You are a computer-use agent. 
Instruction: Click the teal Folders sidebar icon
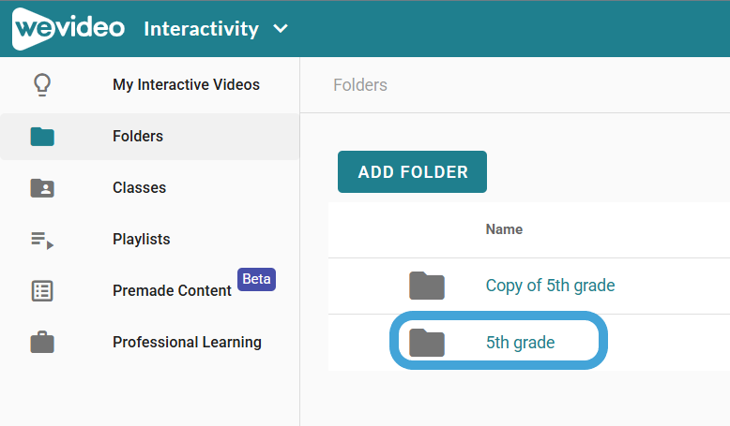[42, 137]
